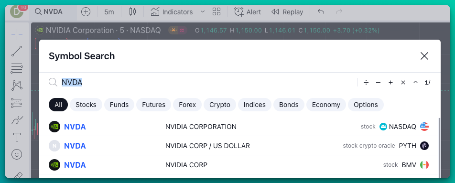This screenshot has height=183, width=455.
Task: Click the NASDAQ exchange label
Action: point(402,127)
